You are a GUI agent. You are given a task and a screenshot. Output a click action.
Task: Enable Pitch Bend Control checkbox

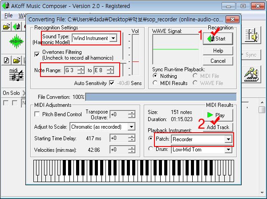[x=37, y=114]
